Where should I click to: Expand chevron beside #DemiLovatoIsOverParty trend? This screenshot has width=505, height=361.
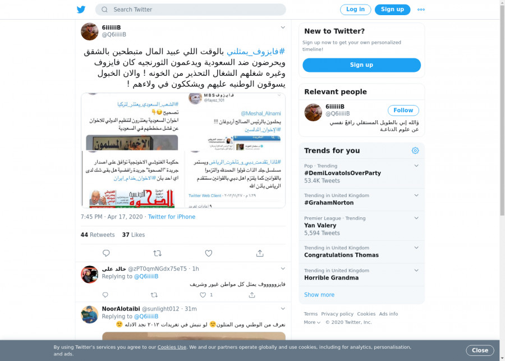(x=416, y=166)
